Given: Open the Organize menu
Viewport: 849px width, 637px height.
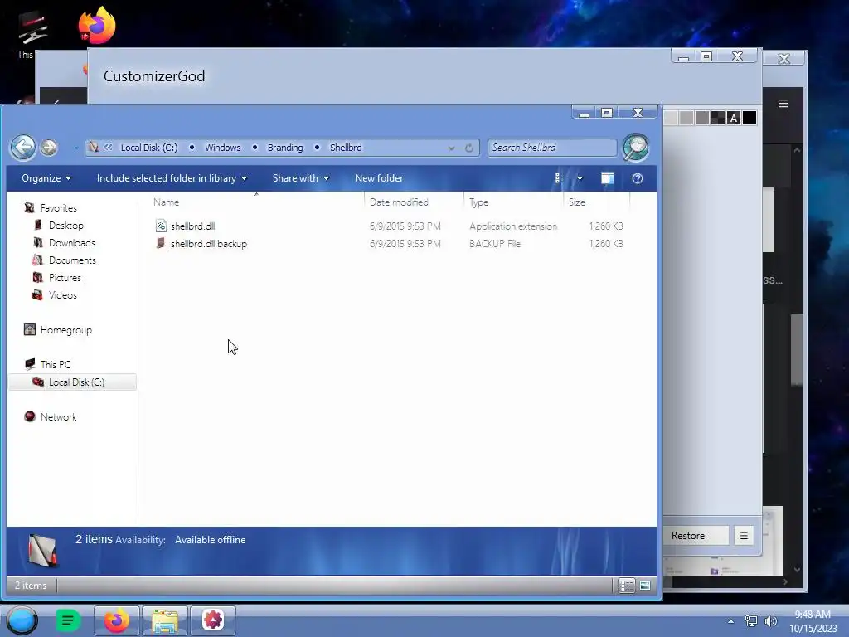Looking at the screenshot, I should [46, 178].
